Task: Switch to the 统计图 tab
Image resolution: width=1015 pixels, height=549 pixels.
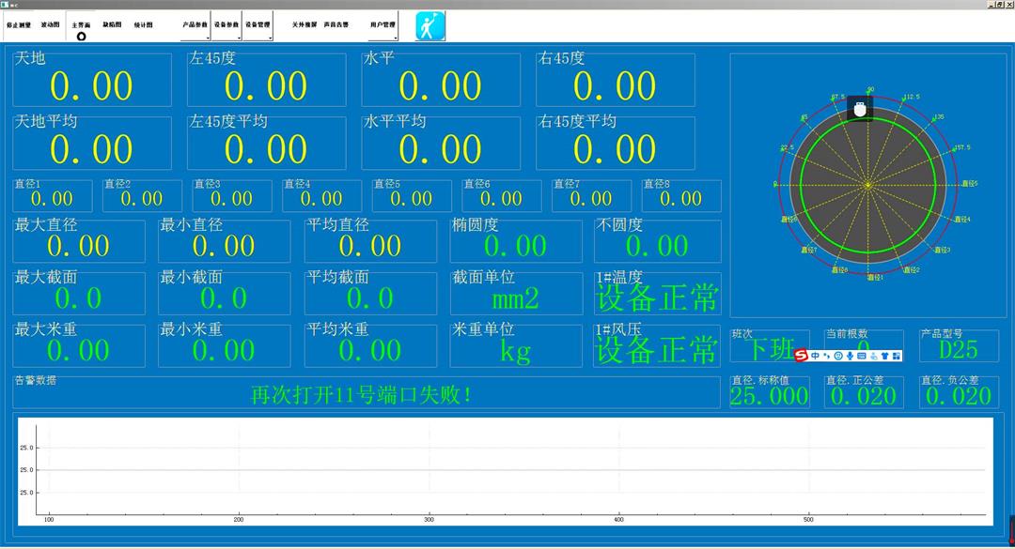Action: pos(144,25)
